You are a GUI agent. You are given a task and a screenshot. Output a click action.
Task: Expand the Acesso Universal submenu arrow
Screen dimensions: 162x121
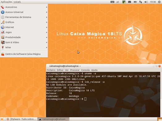[x=47, y=12]
